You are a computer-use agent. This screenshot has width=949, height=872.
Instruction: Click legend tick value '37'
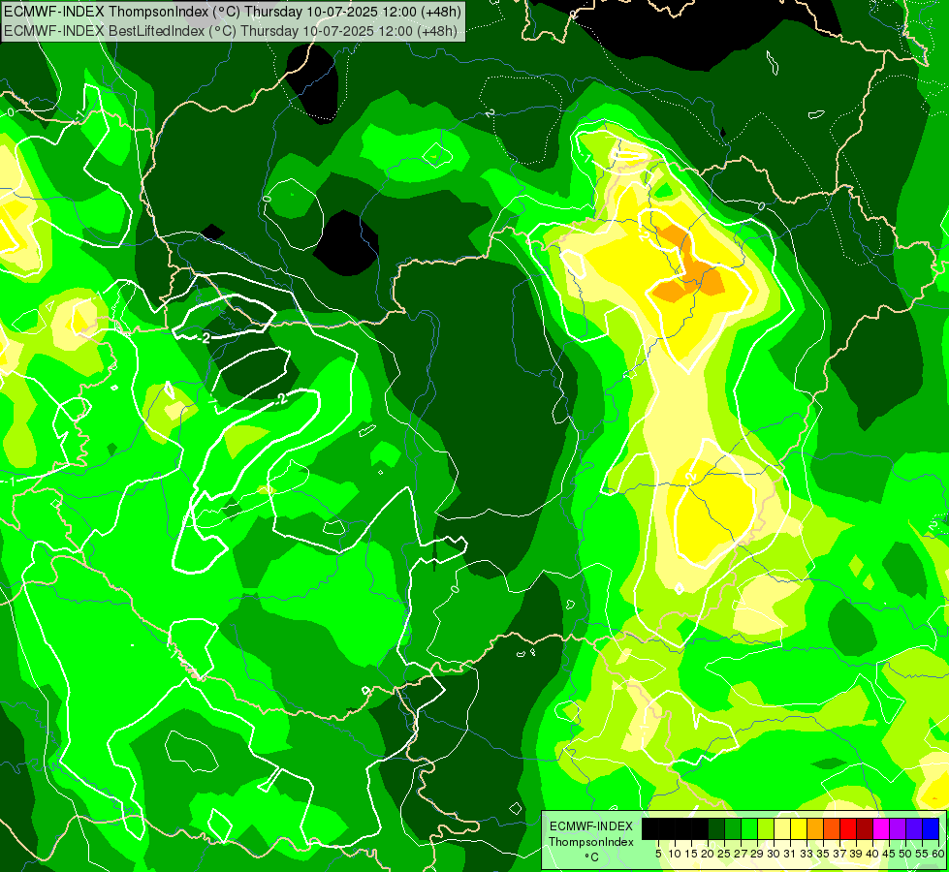(x=840, y=854)
